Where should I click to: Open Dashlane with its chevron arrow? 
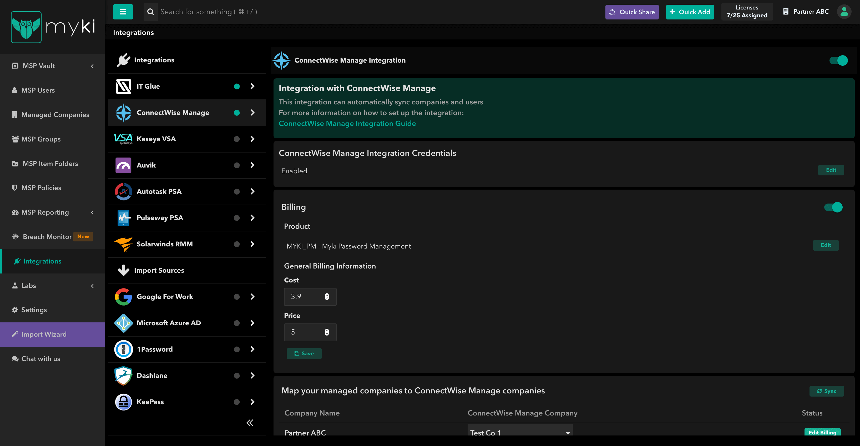252,376
